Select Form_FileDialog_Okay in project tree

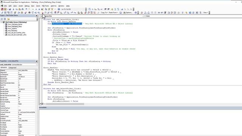coord(15,26)
